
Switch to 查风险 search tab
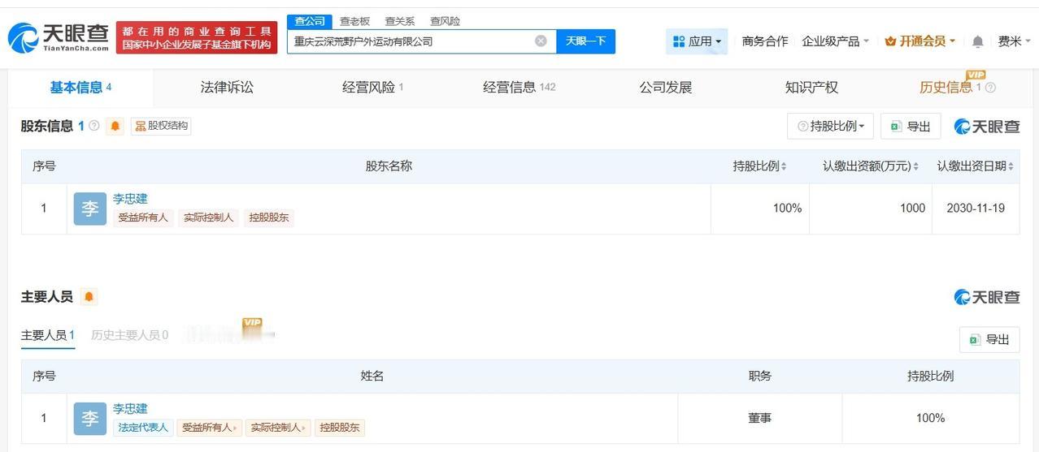point(445,21)
